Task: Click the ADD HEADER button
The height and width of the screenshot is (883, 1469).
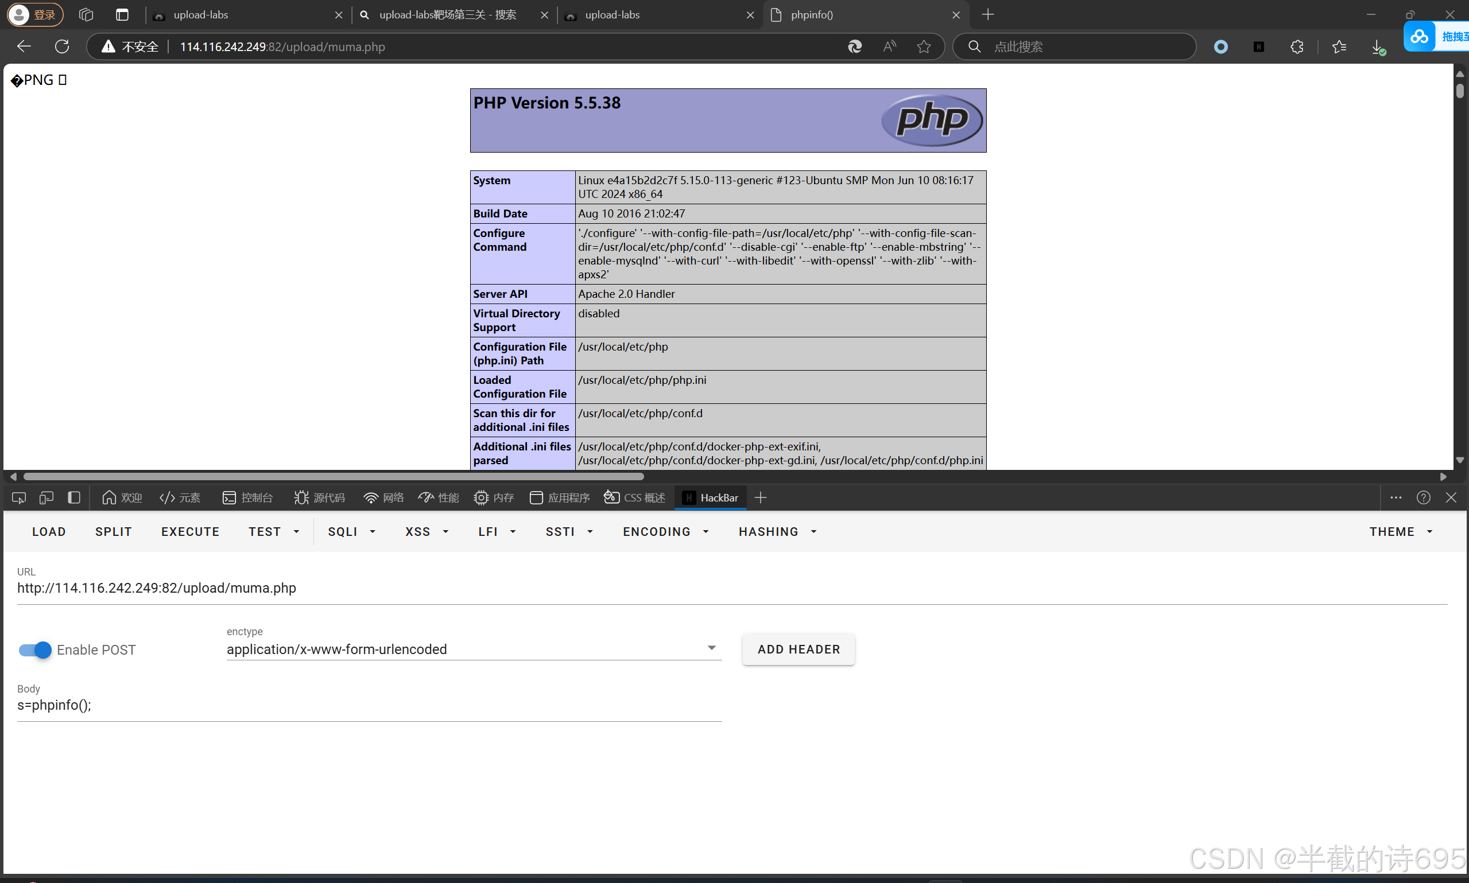Action: click(798, 649)
